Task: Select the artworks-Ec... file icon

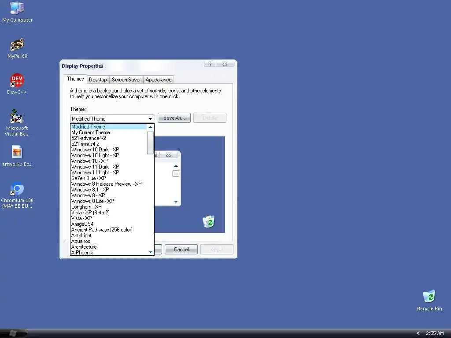Action: click(17, 156)
